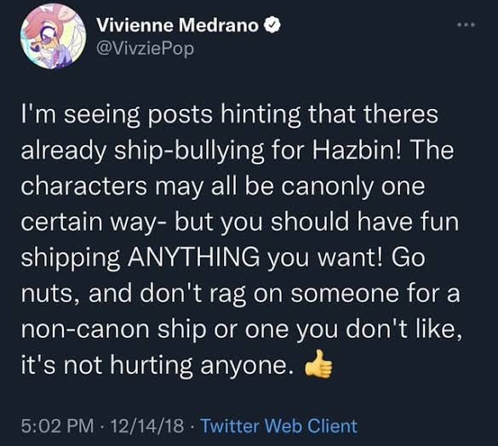Image resolution: width=498 pixels, height=446 pixels.
Task: Open the Vivienne Medrano display name
Action: click(x=178, y=26)
